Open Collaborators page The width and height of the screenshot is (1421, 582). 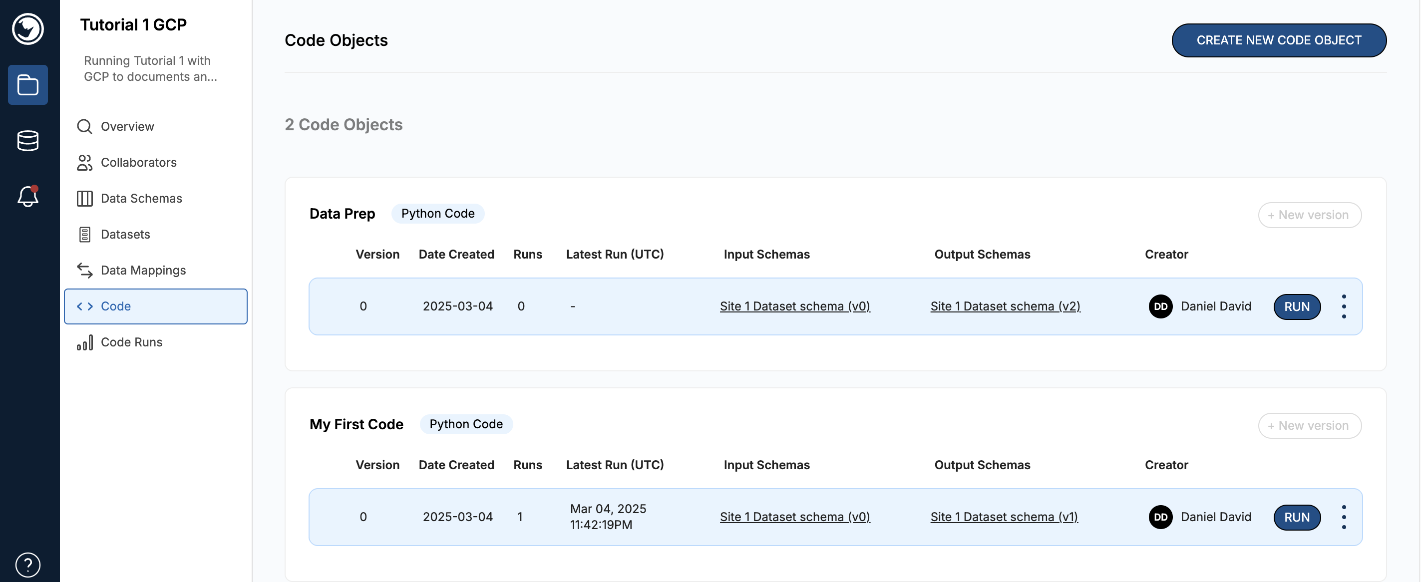138,162
